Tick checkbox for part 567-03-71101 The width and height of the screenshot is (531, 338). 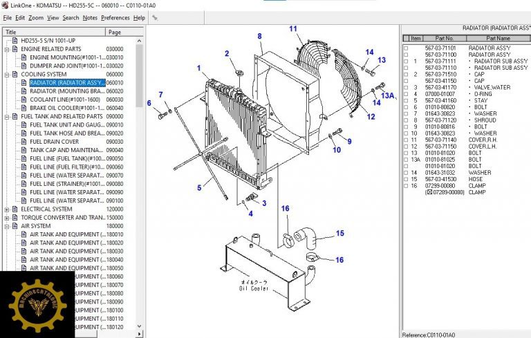(x=406, y=48)
